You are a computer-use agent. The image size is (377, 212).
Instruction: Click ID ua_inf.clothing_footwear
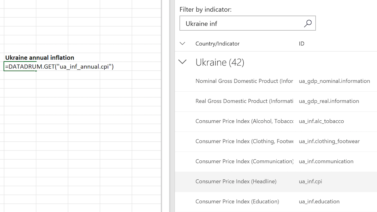point(329,142)
